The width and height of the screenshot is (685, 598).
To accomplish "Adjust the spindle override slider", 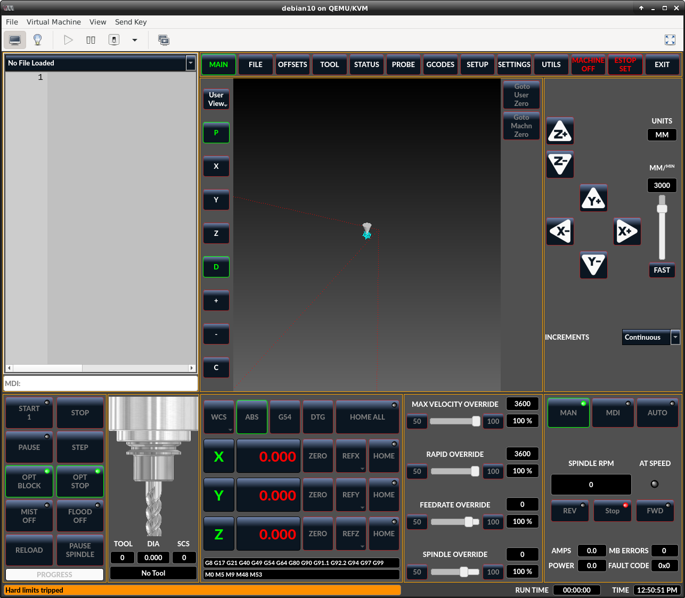I will pyautogui.click(x=454, y=572).
